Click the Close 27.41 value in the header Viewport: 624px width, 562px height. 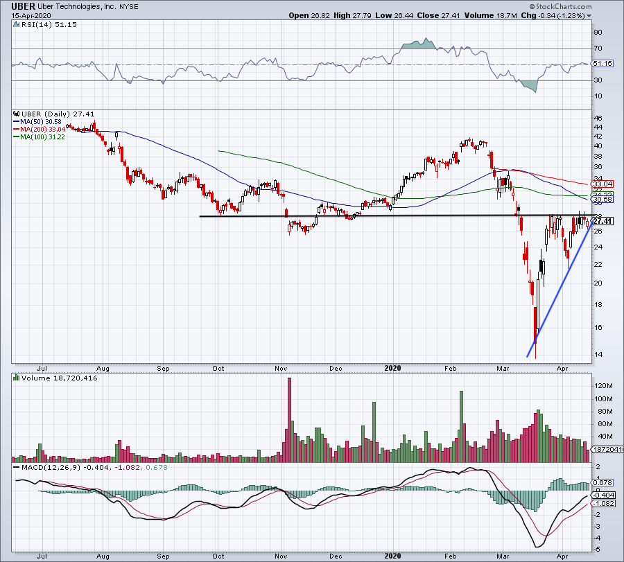439,15
